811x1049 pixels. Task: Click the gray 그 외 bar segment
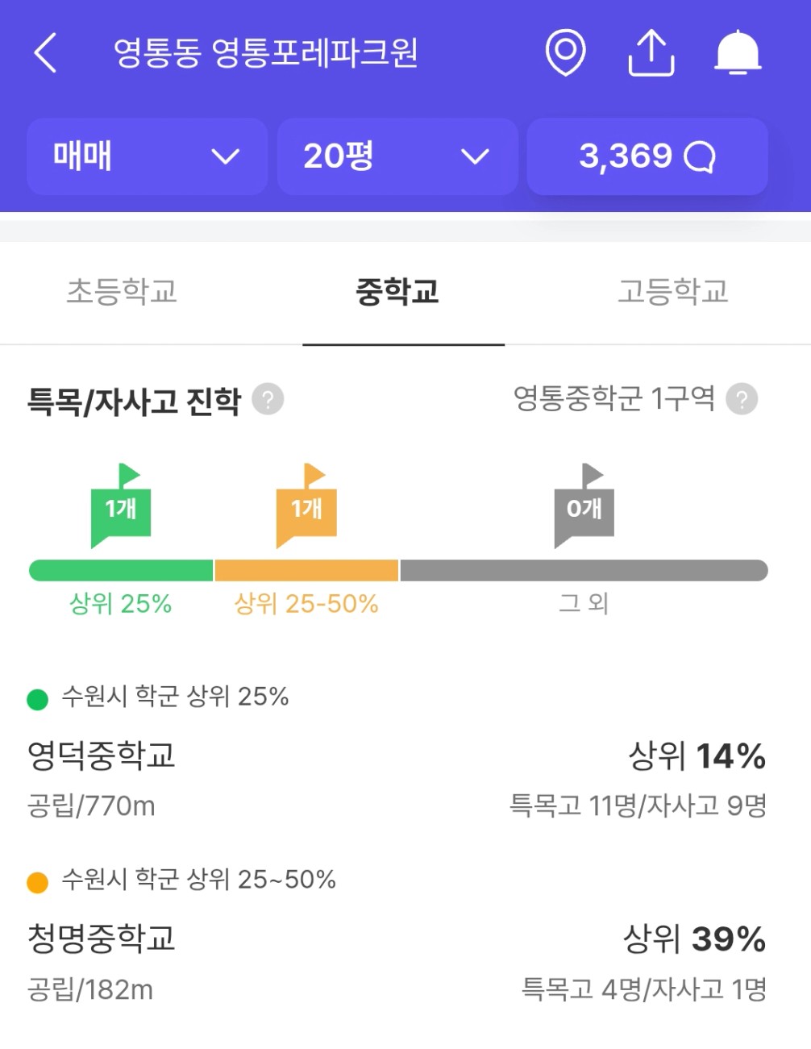[x=584, y=570]
